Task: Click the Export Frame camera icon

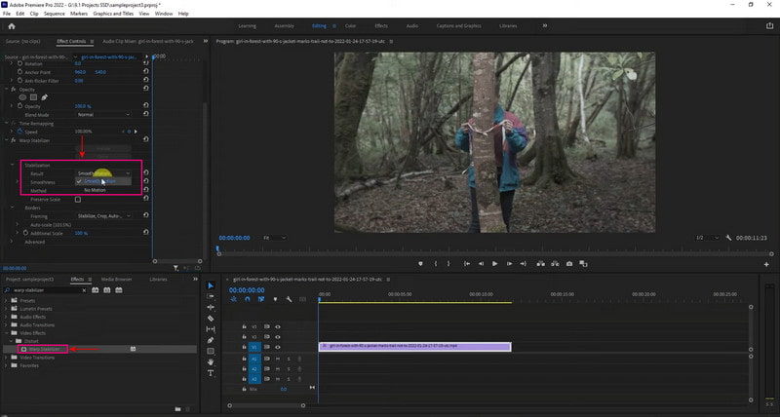Action: click(568, 264)
